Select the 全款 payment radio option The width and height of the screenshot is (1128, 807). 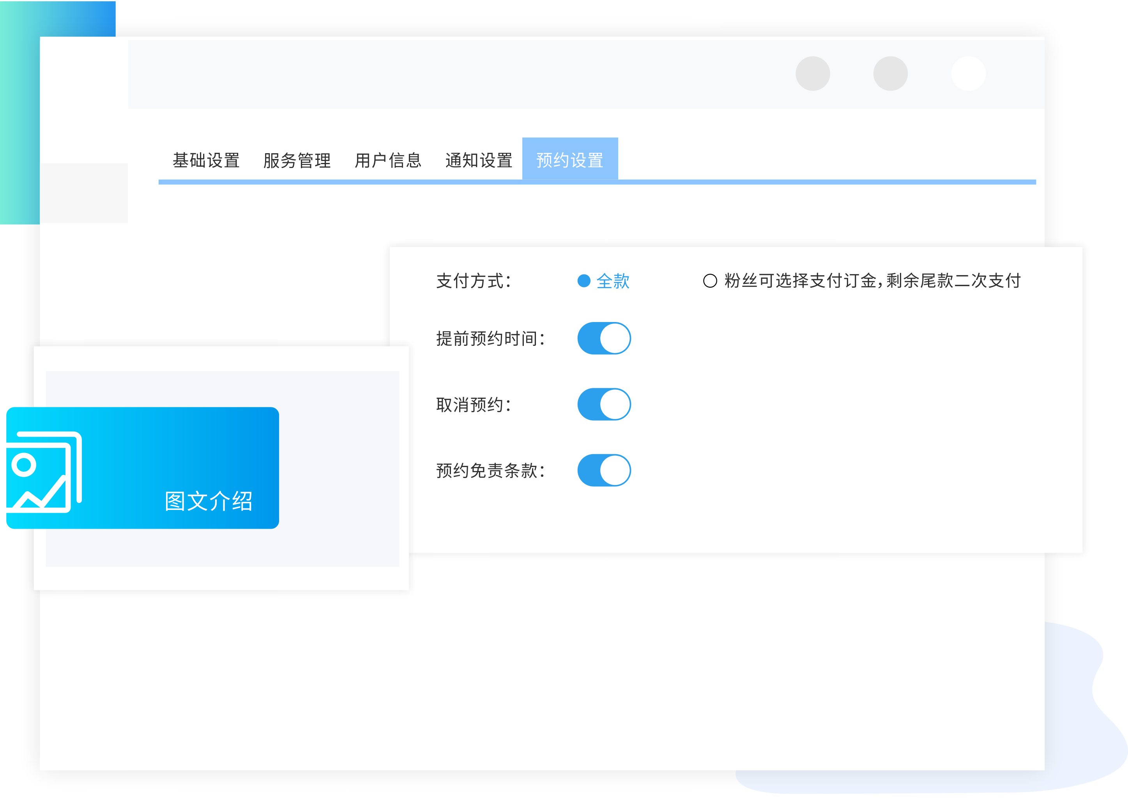click(x=583, y=281)
